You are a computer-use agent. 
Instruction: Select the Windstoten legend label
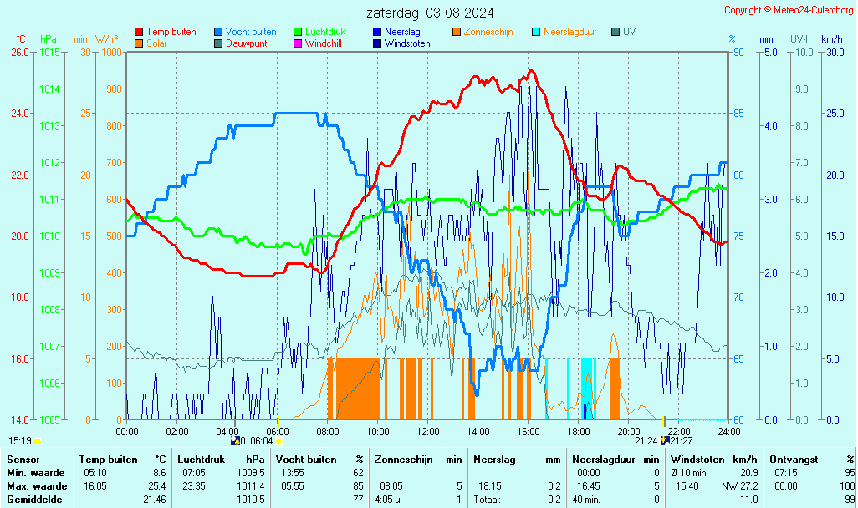click(x=407, y=43)
